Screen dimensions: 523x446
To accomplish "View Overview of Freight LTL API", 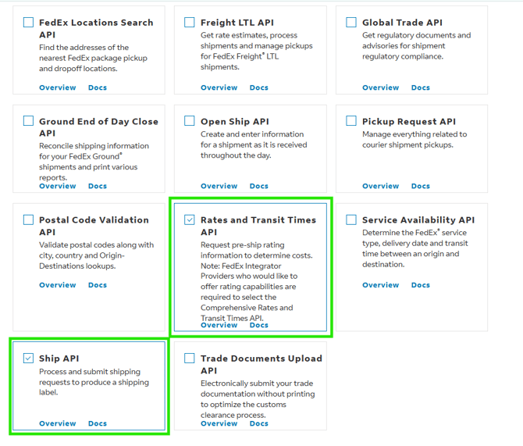I will (219, 87).
